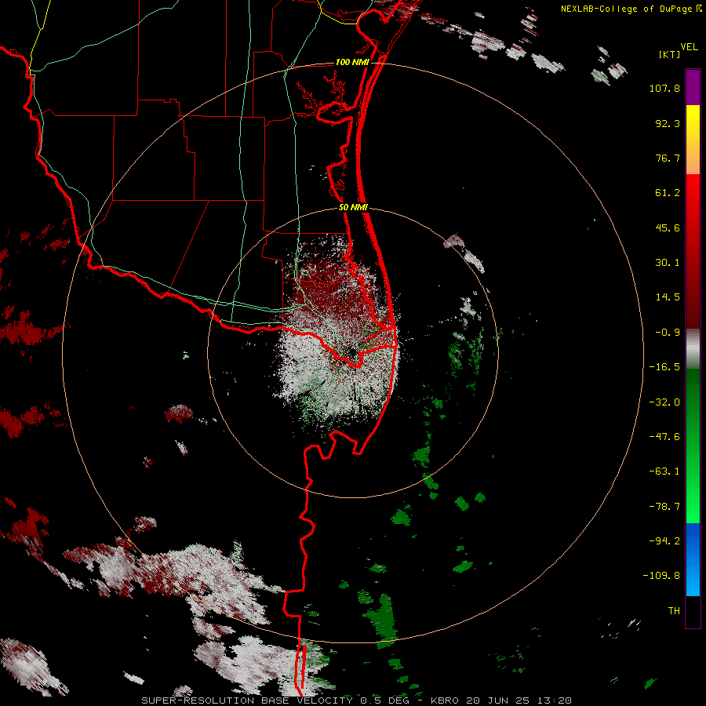The height and width of the screenshot is (706, 706).
Task: Click the -94.2 legend value
Action: pos(664,540)
